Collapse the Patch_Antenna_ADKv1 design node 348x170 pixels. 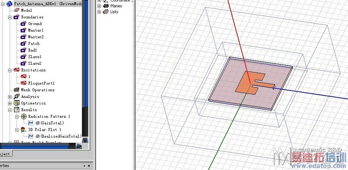tap(3, 4)
